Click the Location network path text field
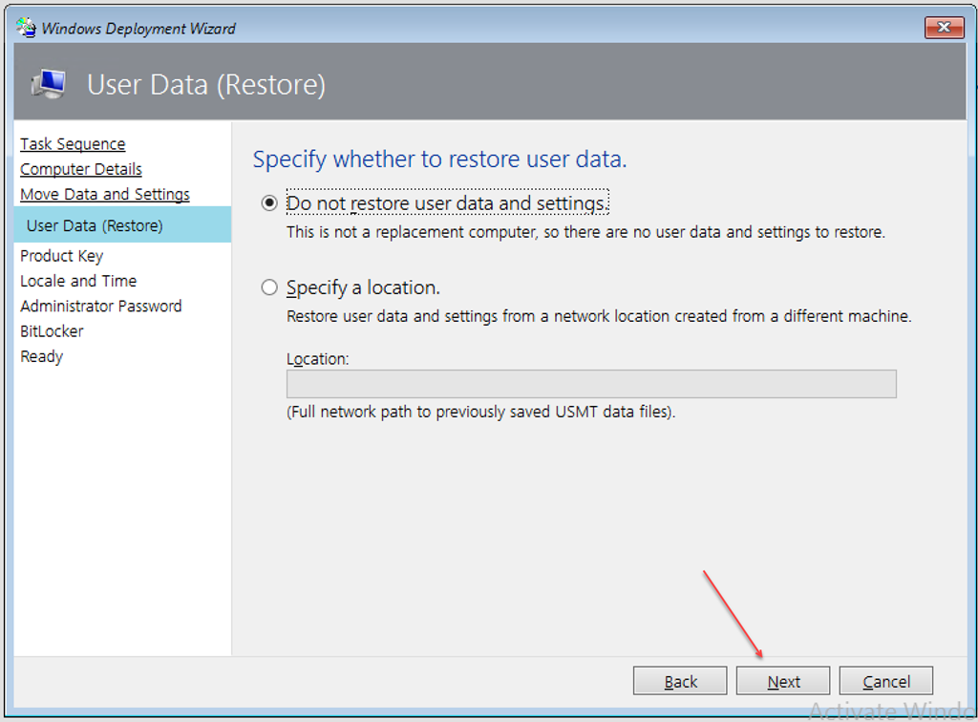Viewport: 978px width, 722px height. [x=590, y=384]
